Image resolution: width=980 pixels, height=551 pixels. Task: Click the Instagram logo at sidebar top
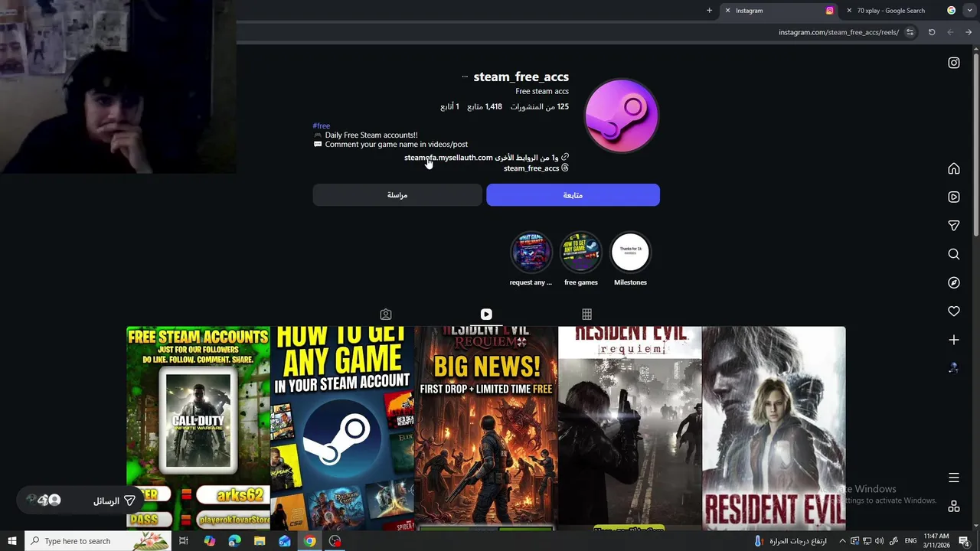tap(954, 63)
